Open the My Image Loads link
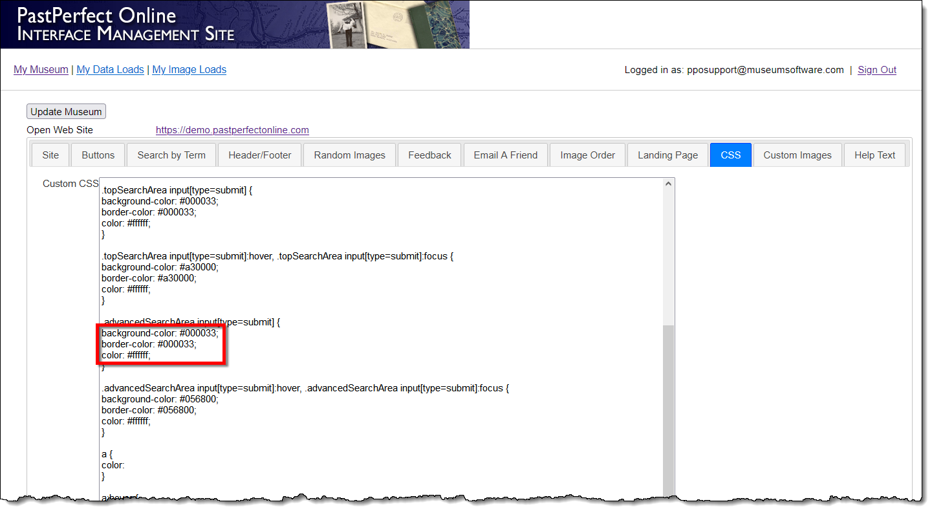Screen dimensions: 932x511 point(189,69)
